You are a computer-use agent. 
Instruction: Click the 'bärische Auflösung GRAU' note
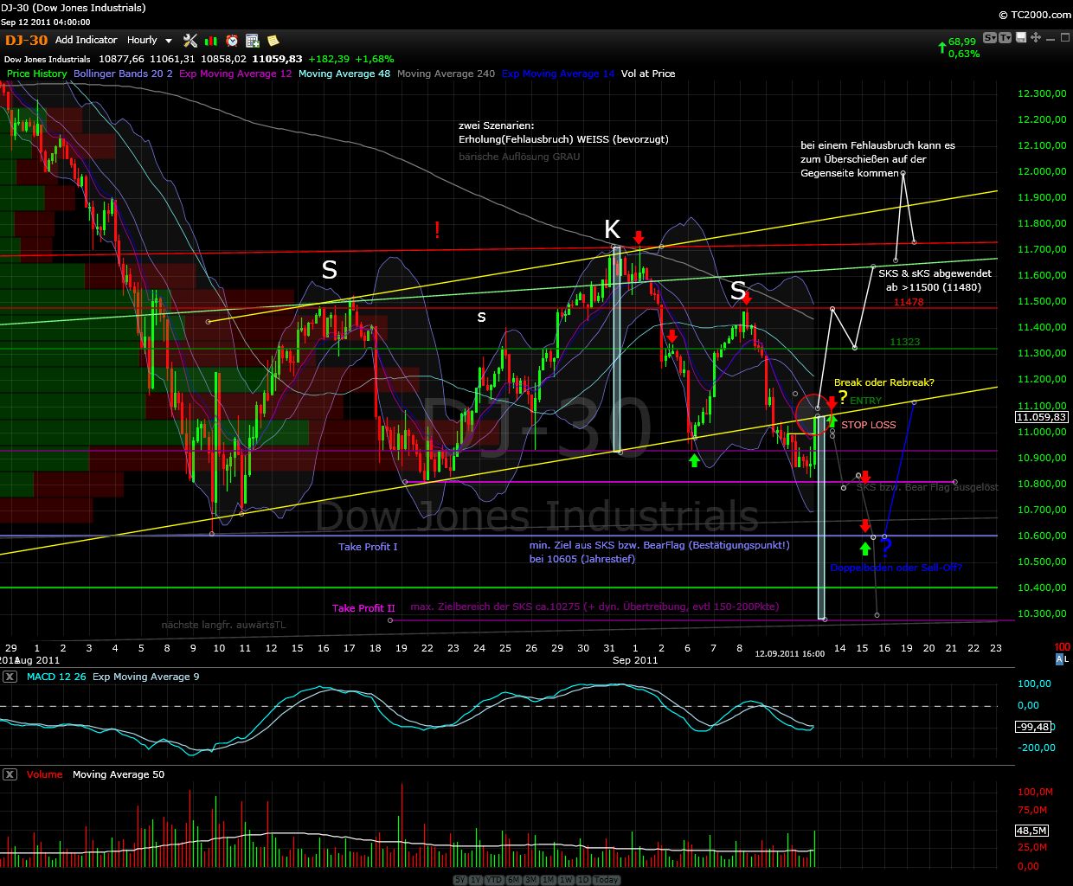tap(519, 157)
